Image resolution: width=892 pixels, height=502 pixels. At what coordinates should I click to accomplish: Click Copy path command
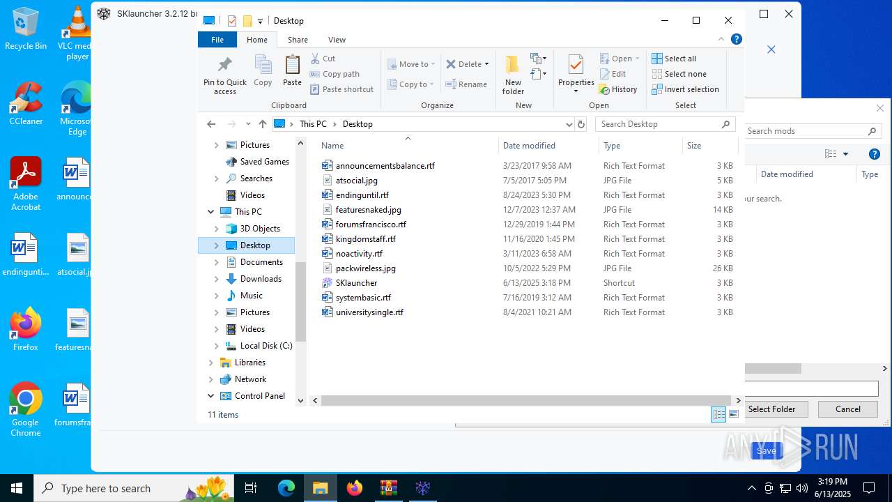[x=335, y=74]
